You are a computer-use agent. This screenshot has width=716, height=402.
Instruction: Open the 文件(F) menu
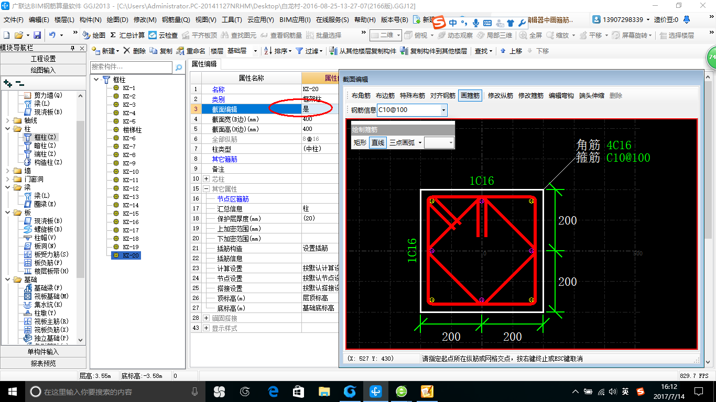[13, 20]
